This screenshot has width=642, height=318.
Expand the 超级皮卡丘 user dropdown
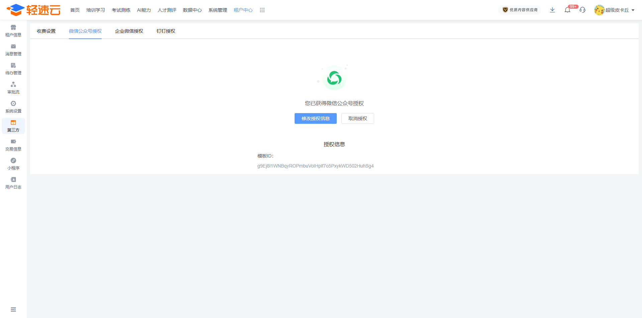pos(614,10)
